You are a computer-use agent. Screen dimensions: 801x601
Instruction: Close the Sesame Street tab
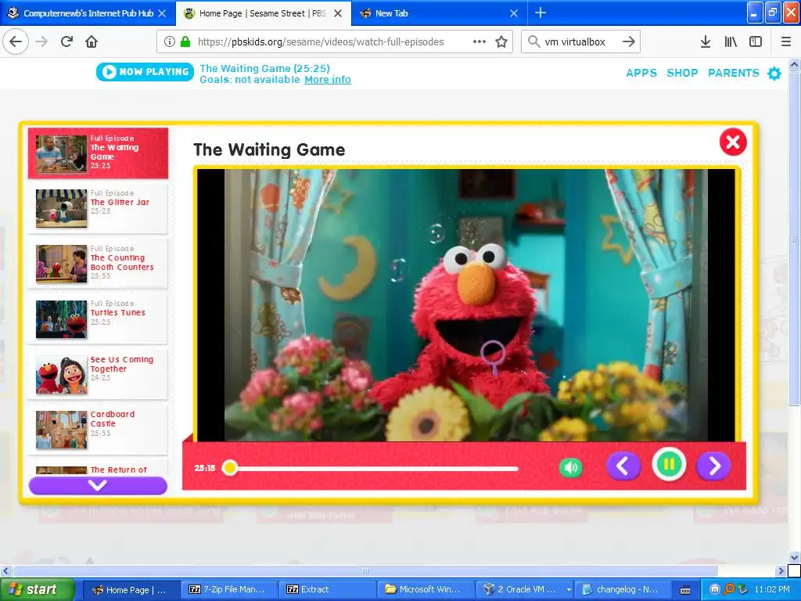[338, 13]
